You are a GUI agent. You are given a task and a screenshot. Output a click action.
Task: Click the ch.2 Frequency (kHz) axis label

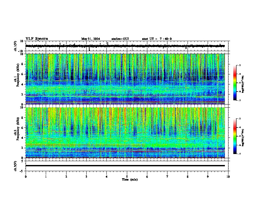(x=17, y=129)
